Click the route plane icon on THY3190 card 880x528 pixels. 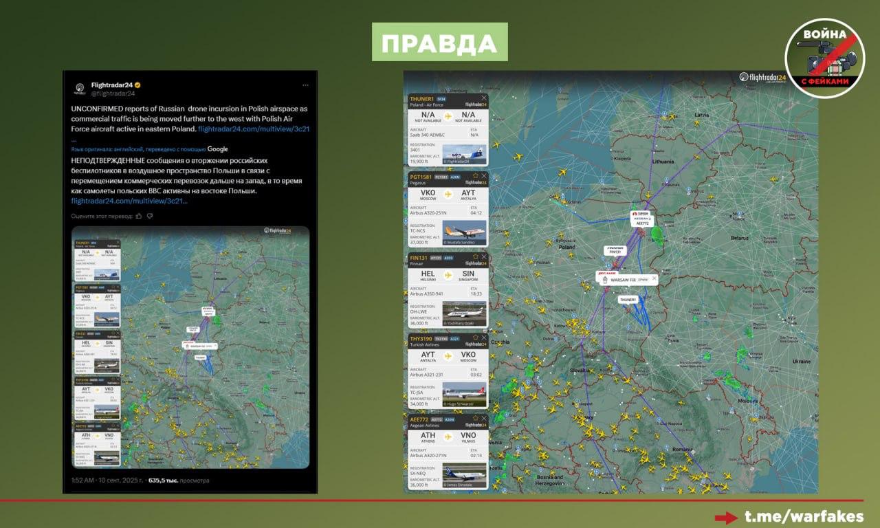point(448,355)
